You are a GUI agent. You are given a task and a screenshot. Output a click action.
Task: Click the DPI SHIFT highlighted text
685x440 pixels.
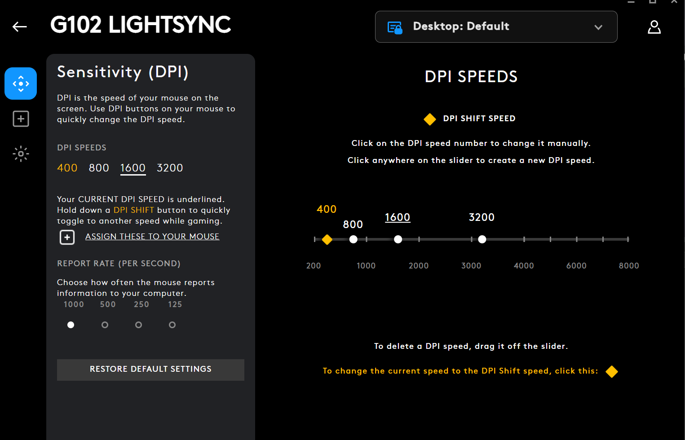[134, 210]
